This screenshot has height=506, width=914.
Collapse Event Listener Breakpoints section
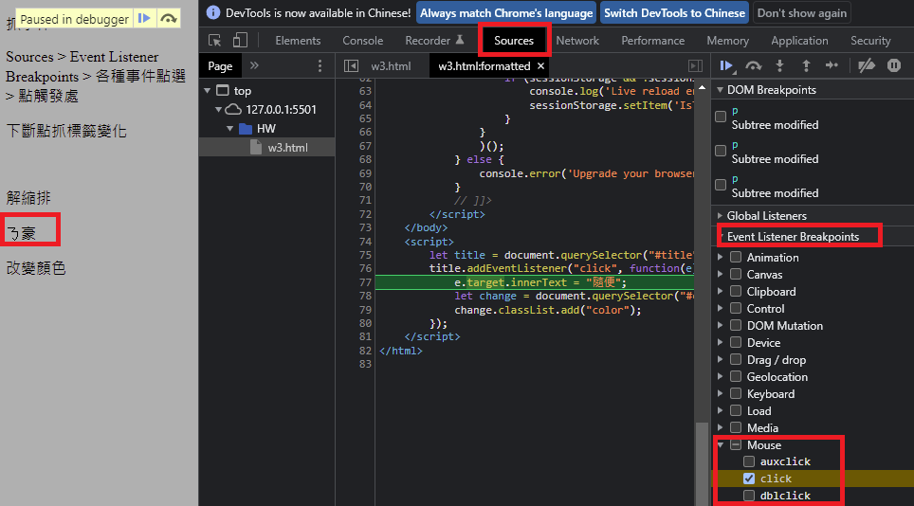point(722,236)
